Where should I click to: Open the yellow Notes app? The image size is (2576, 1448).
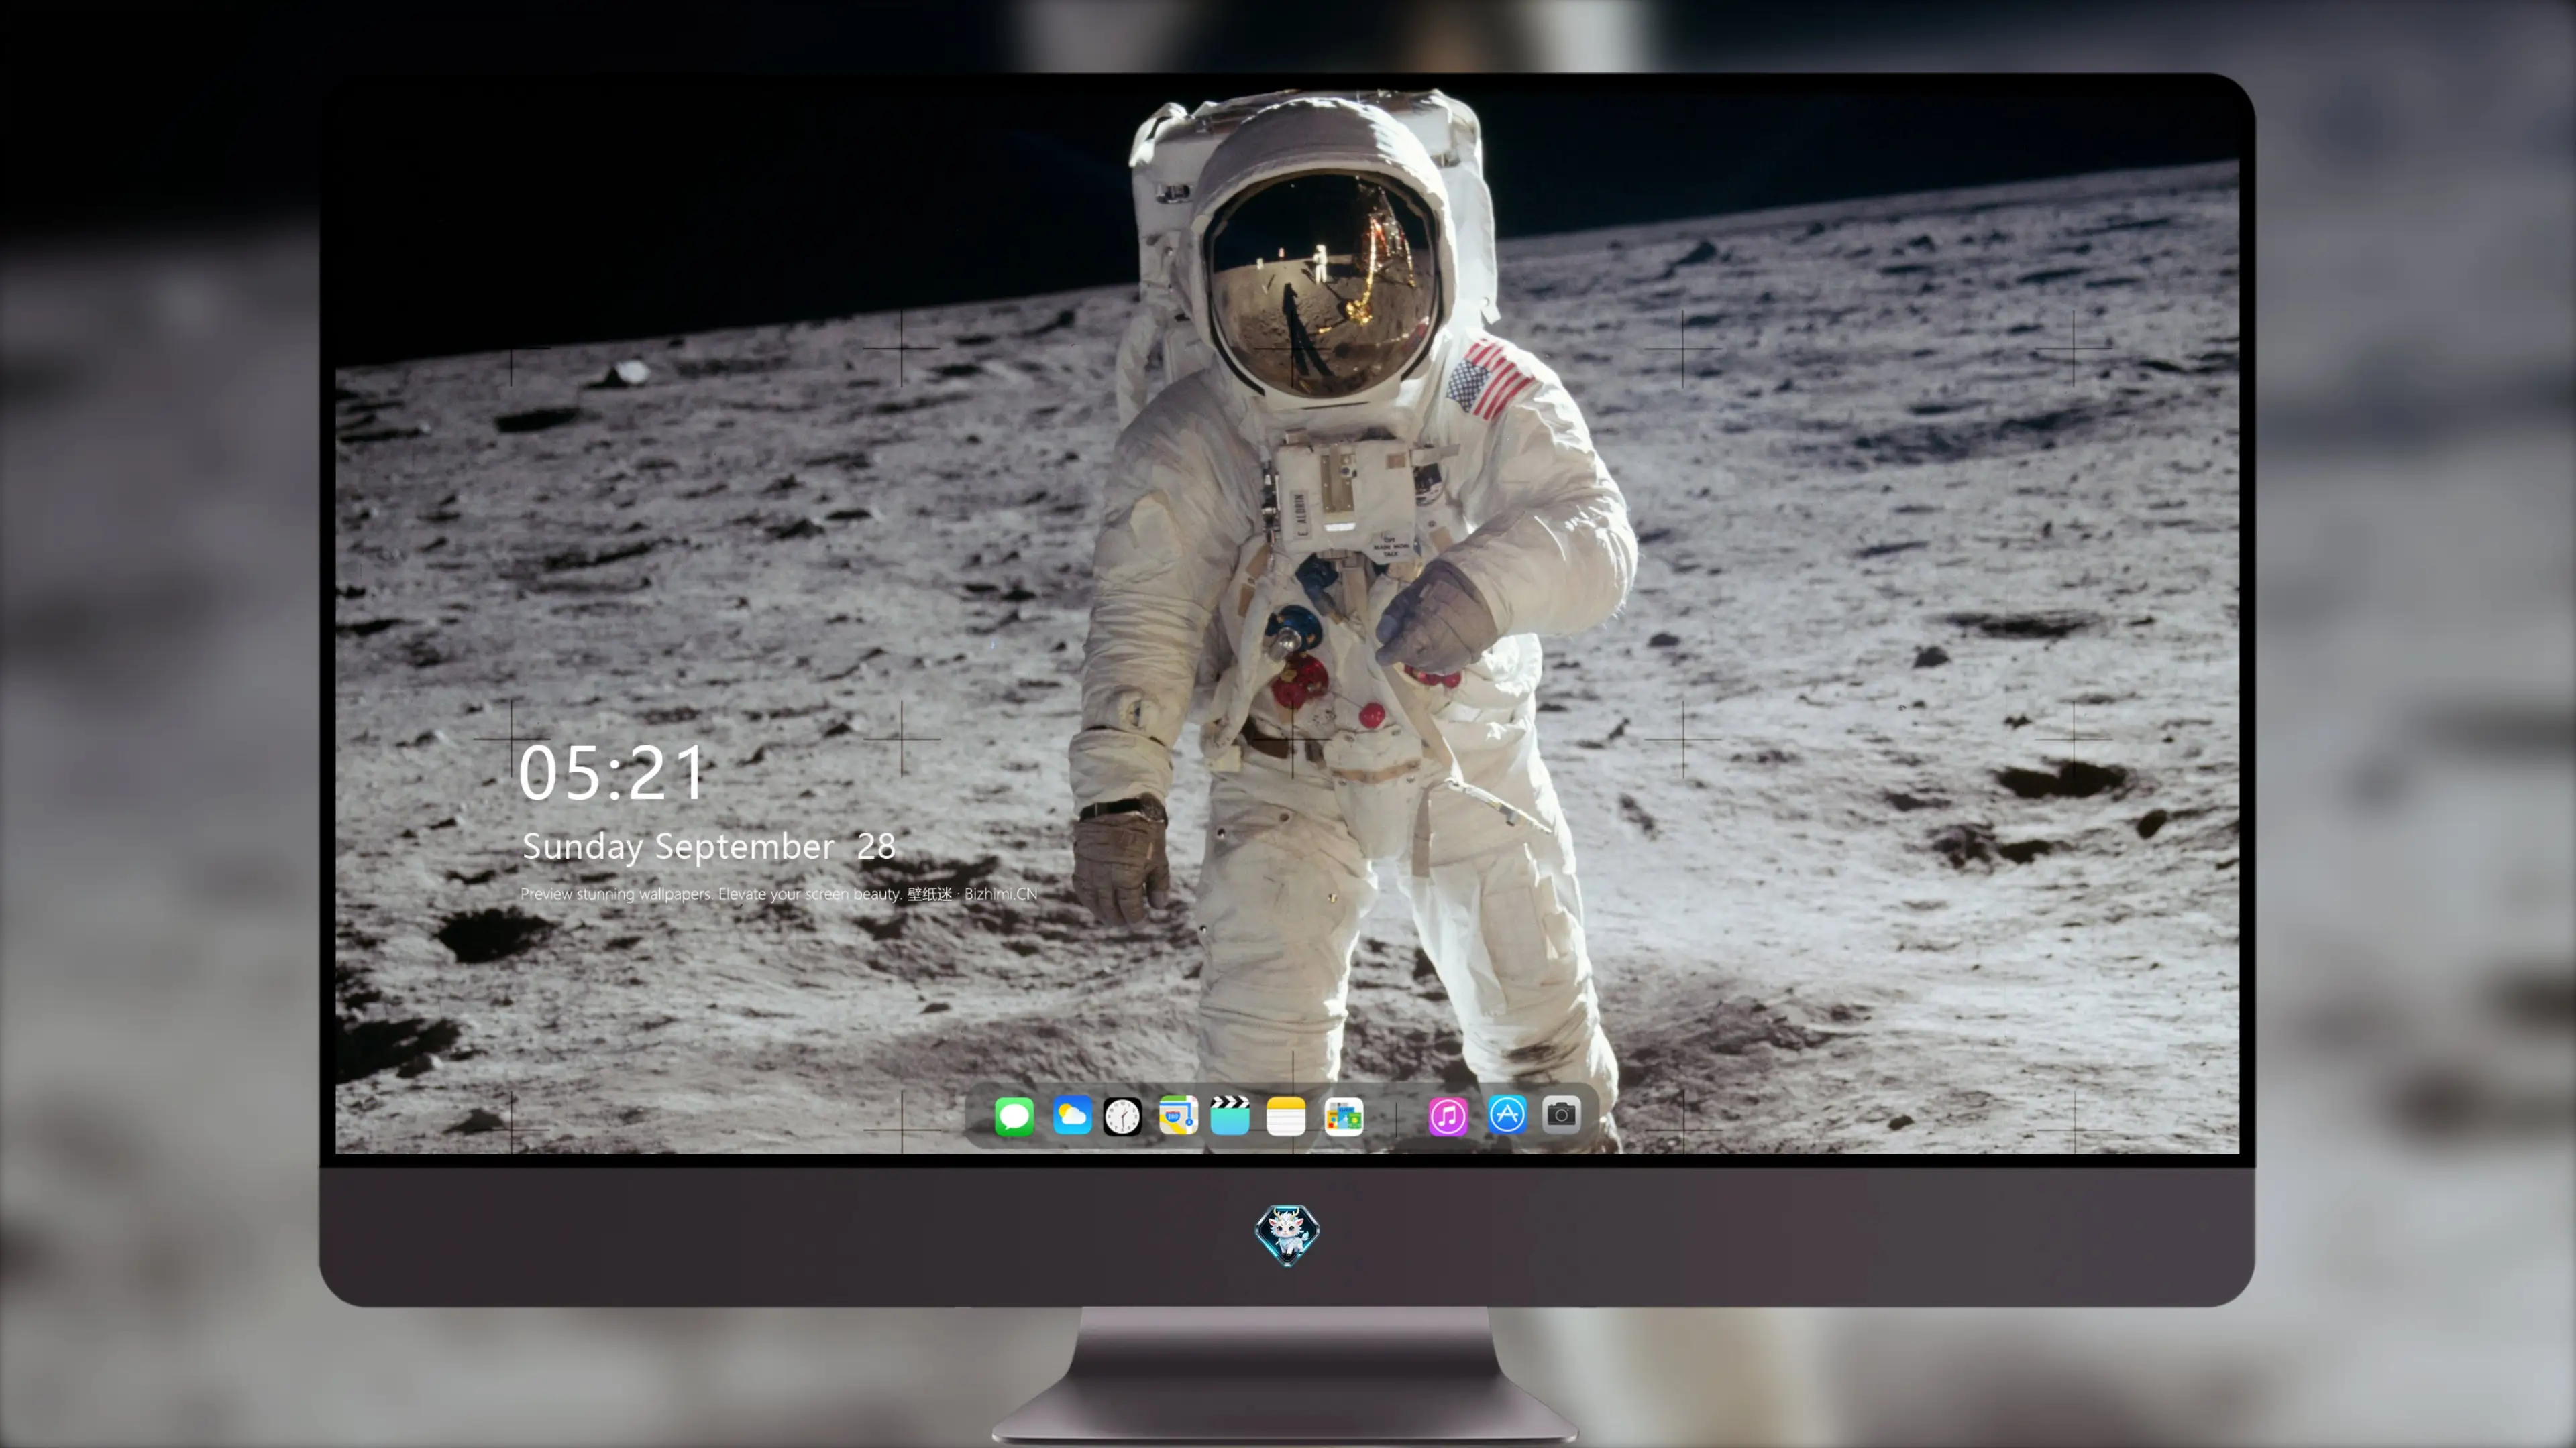[x=1286, y=1115]
